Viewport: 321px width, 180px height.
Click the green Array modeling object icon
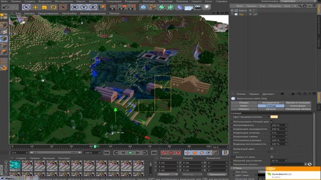pos(171,7)
